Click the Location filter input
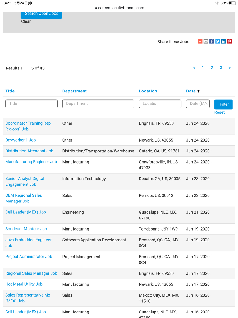Screen dimensions: 238x318 160,104
